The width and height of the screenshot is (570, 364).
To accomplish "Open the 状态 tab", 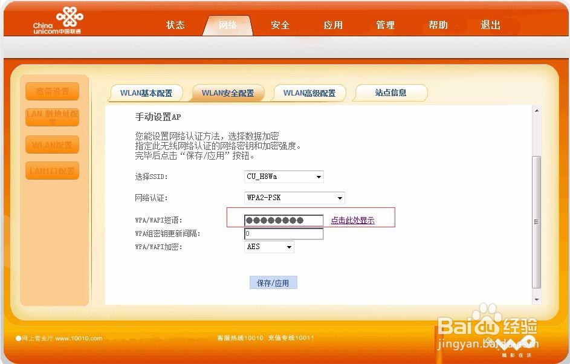I will (175, 25).
